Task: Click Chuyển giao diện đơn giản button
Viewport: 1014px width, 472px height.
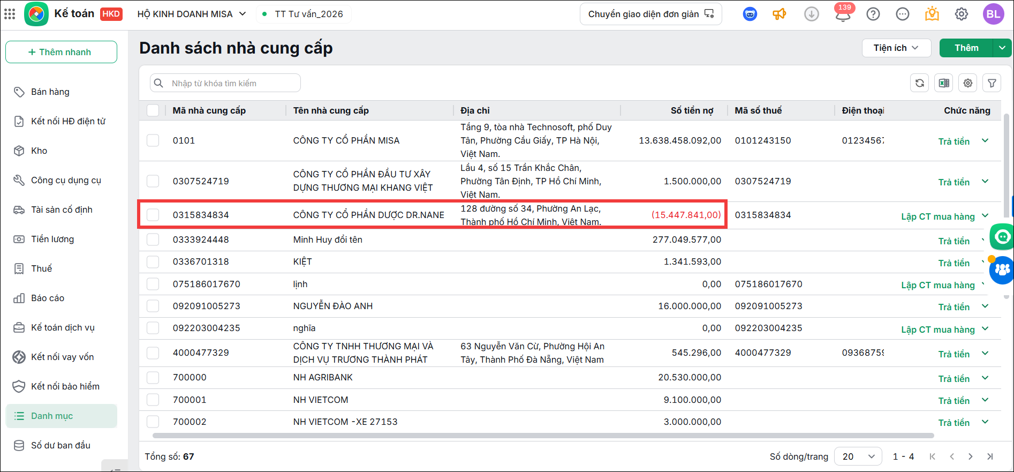Action: pos(650,14)
